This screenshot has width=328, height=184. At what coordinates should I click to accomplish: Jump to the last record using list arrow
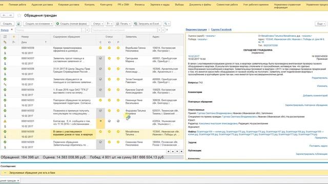[x=181, y=151]
